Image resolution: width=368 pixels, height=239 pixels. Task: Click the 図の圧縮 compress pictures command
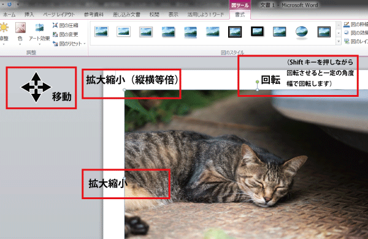(x=66, y=25)
